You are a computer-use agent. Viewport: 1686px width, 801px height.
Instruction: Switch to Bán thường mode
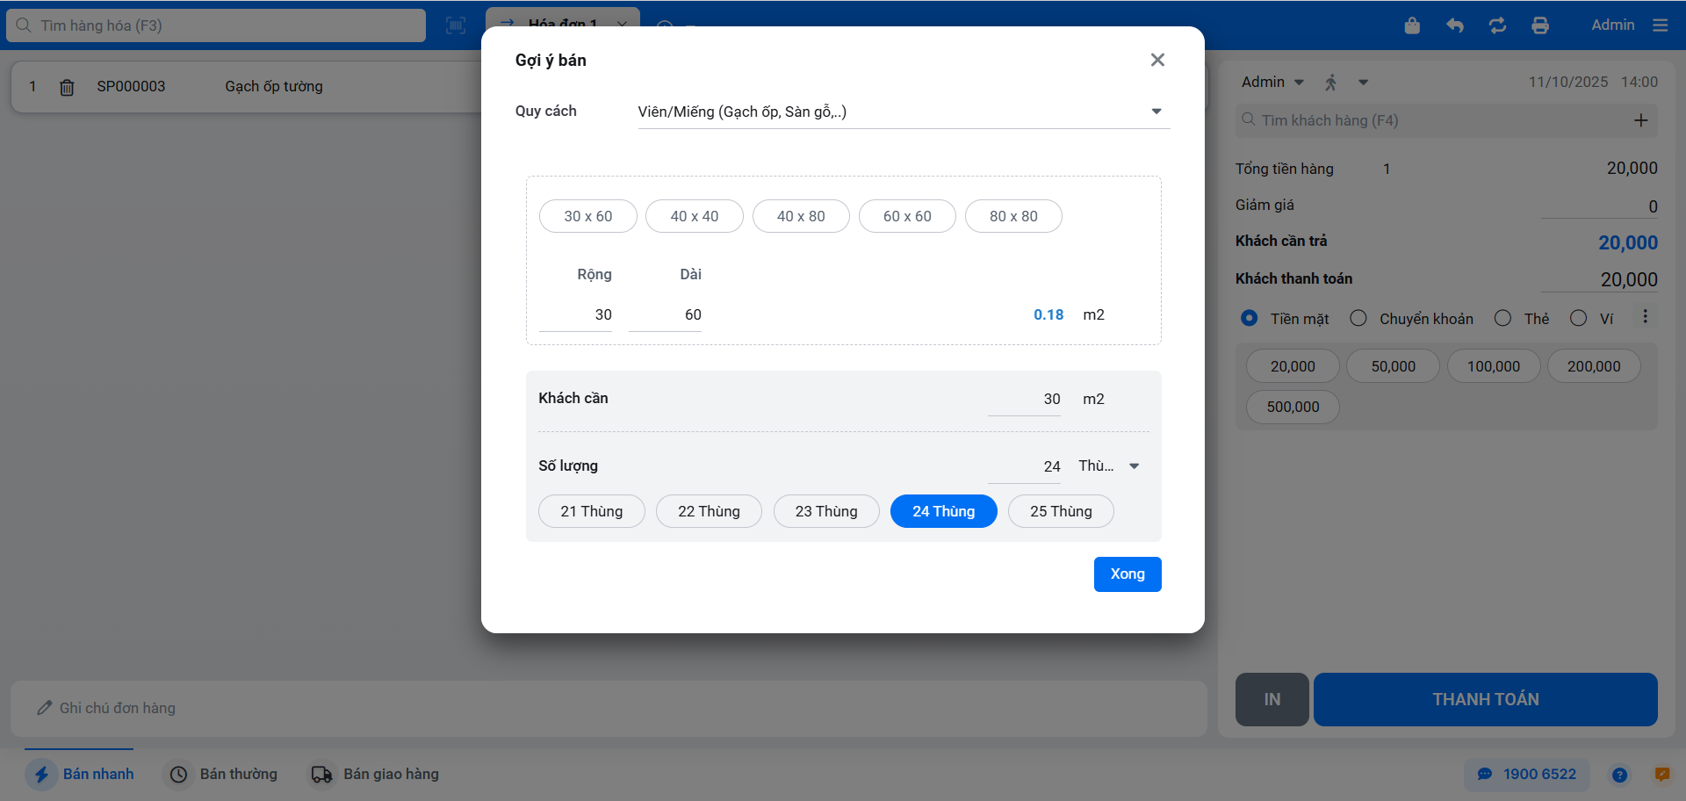coord(224,774)
